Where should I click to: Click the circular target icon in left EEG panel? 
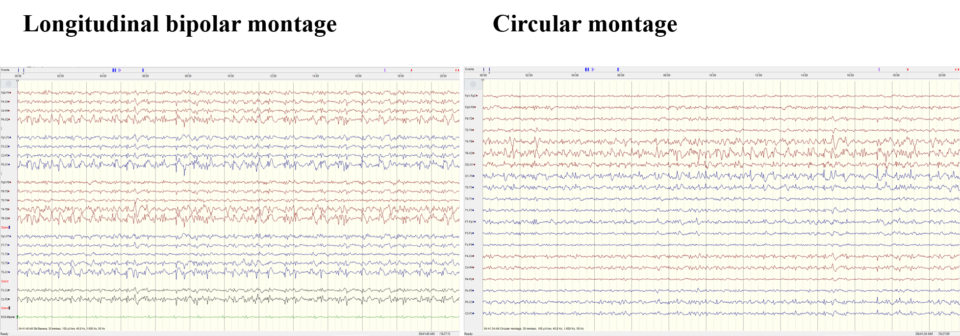point(8,84)
